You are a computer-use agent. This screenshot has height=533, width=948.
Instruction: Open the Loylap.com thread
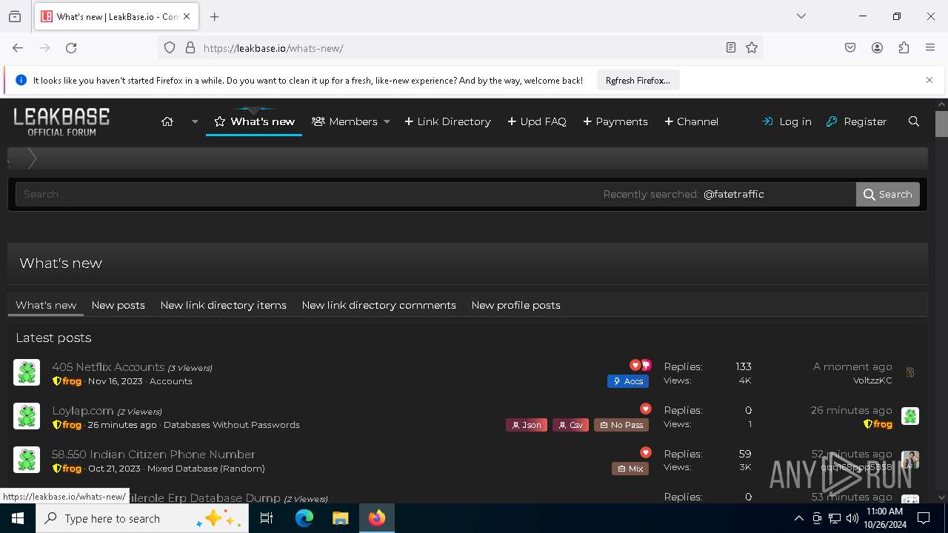83,410
